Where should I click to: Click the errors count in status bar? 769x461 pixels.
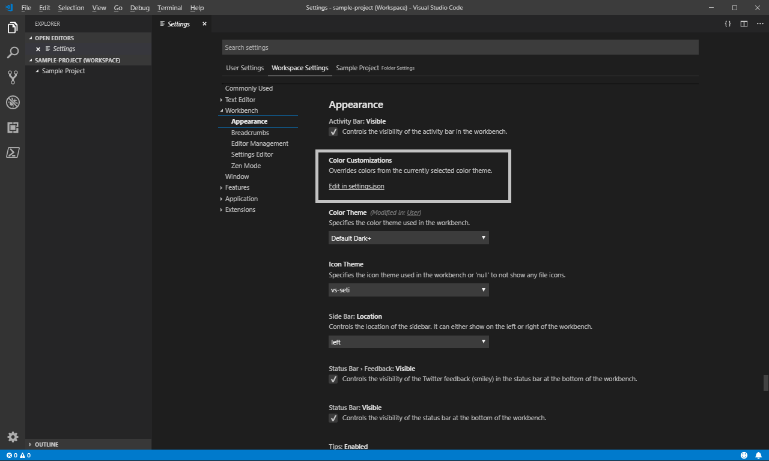point(12,456)
